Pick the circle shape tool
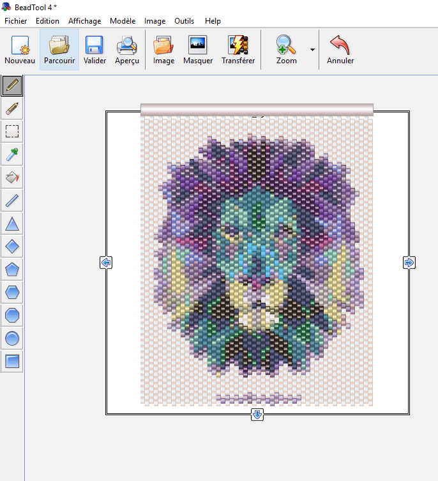 [12, 339]
